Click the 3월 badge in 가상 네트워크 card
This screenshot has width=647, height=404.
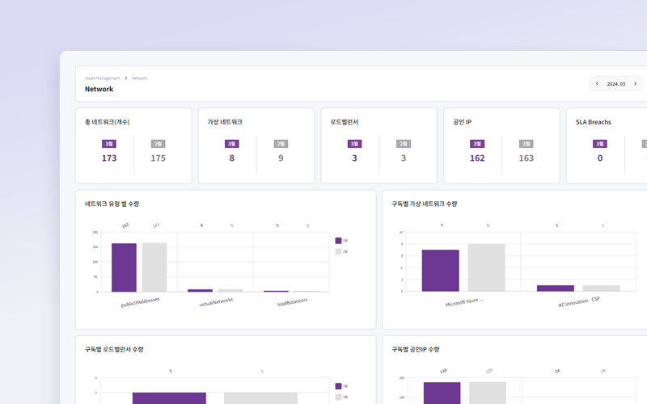click(x=232, y=144)
